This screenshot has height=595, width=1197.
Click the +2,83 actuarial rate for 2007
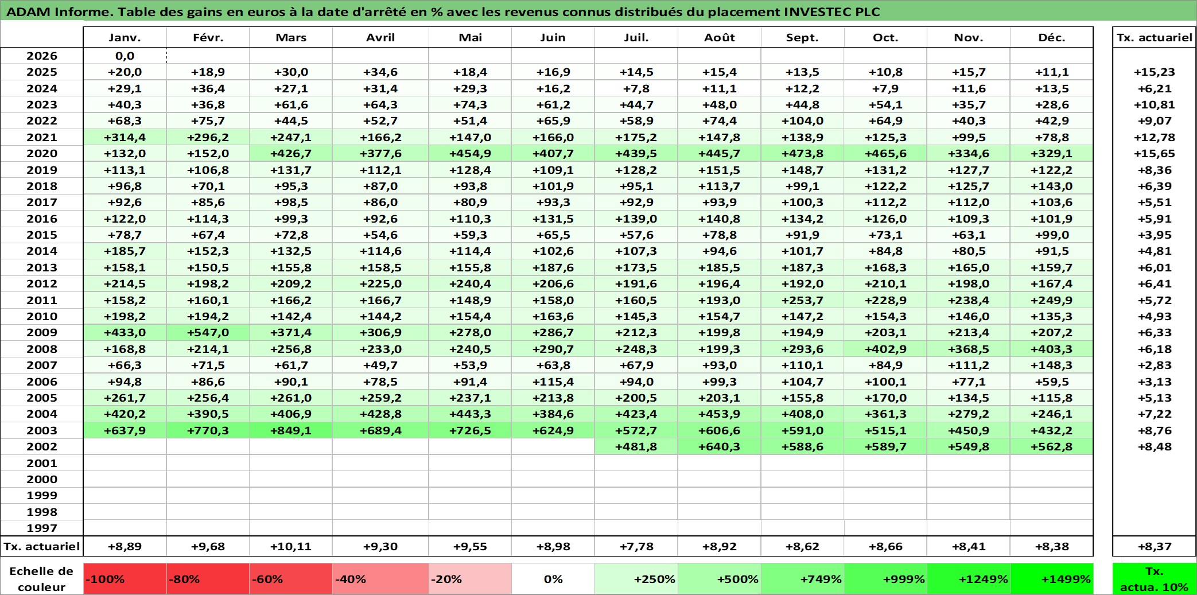(x=1155, y=365)
